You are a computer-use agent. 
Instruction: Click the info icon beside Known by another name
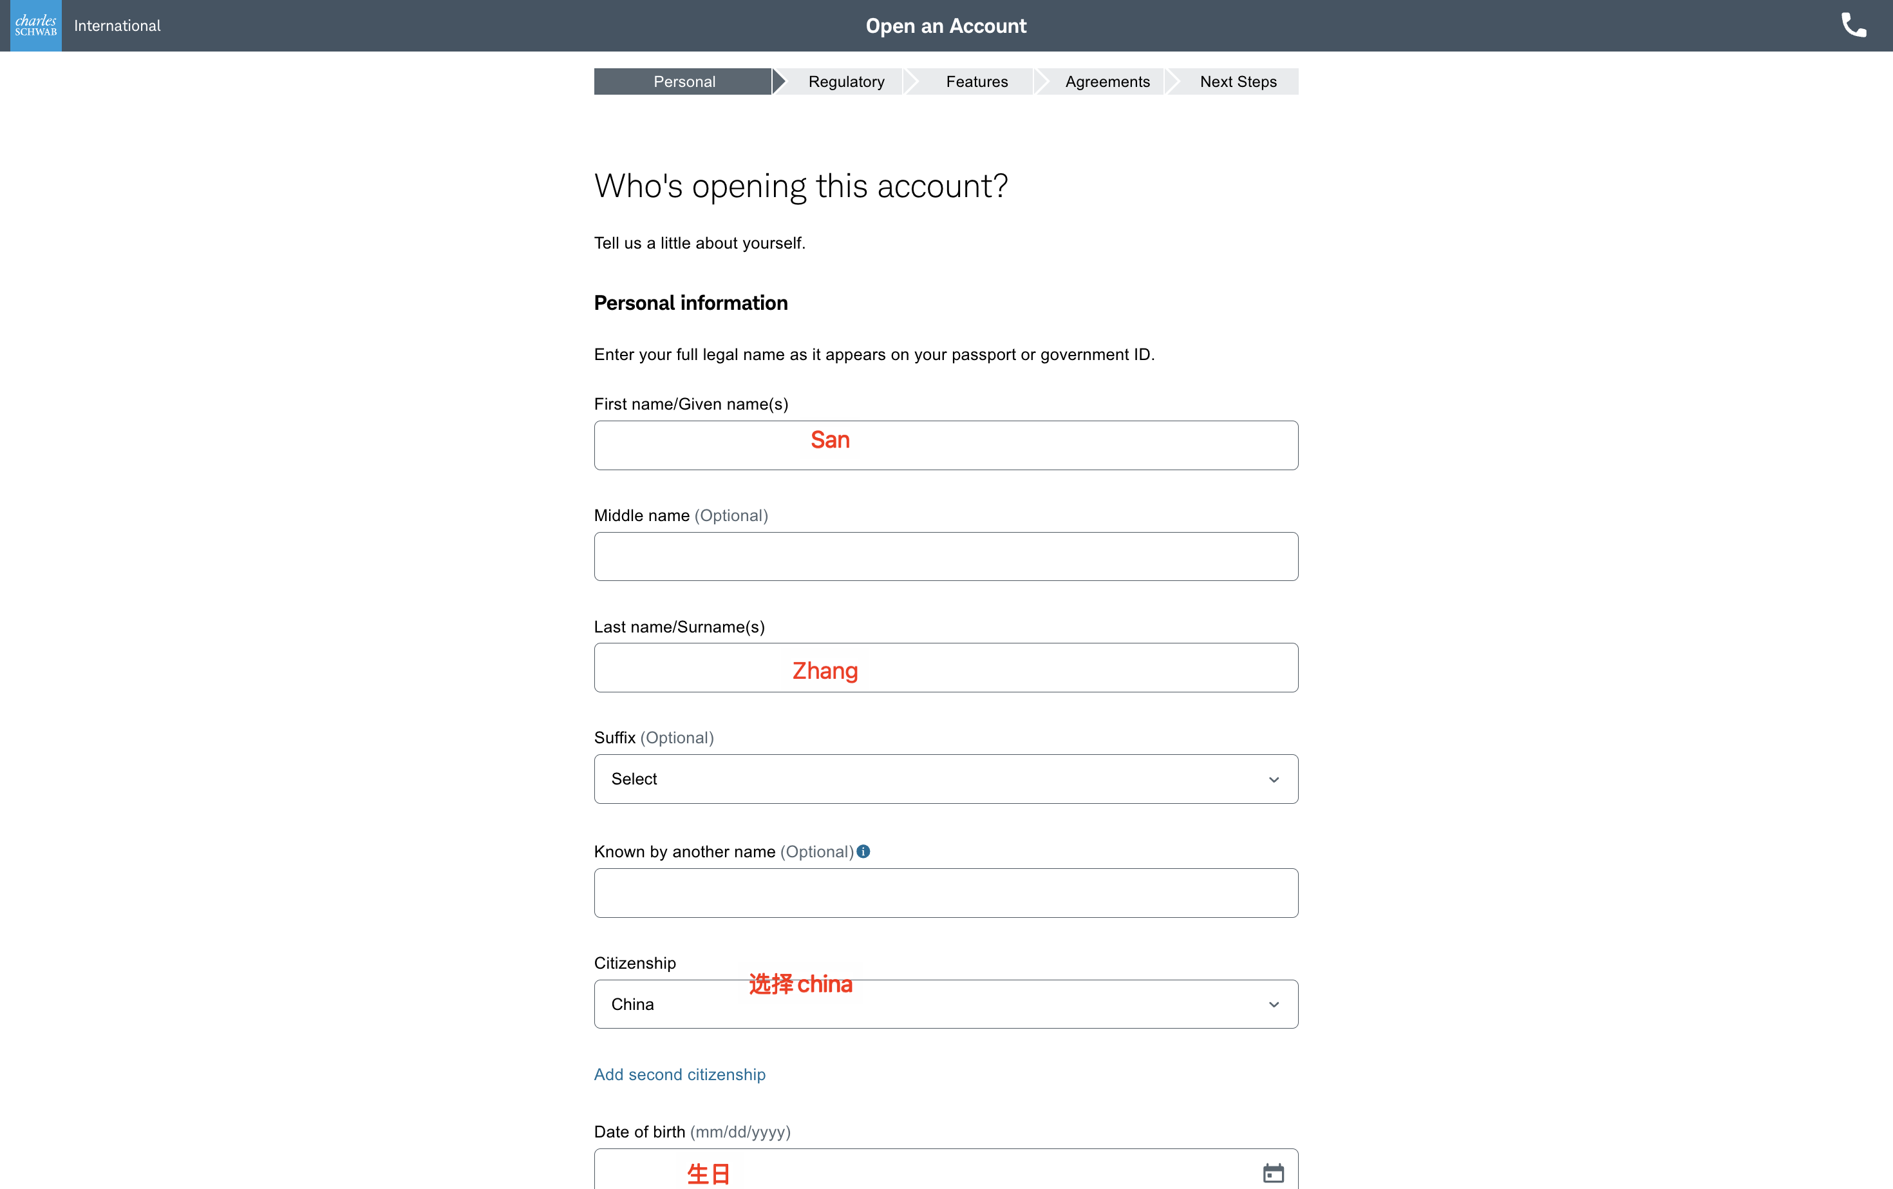[x=863, y=851]
